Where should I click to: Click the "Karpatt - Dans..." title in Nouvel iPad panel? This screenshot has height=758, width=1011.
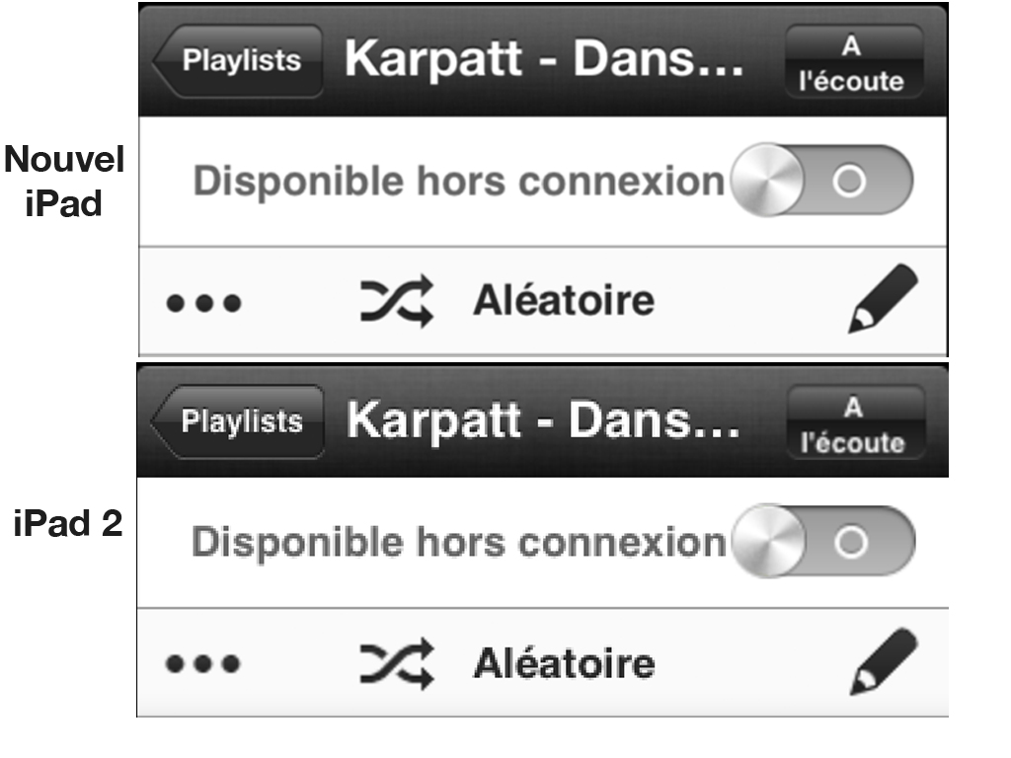544,58
